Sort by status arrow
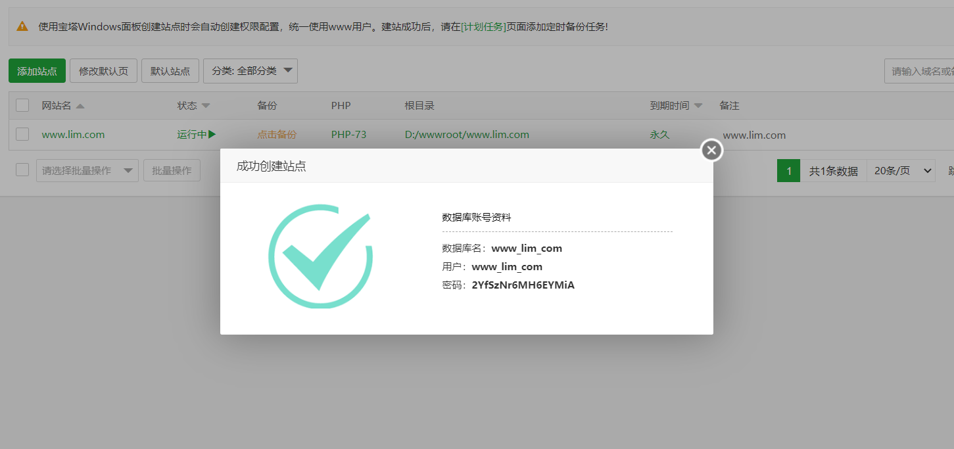 coord(206,106)
